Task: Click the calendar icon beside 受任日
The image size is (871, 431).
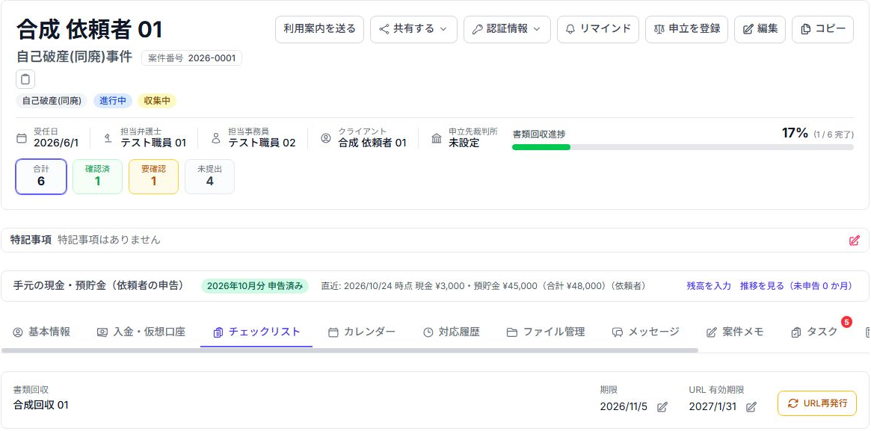Action: click(22, 138)
